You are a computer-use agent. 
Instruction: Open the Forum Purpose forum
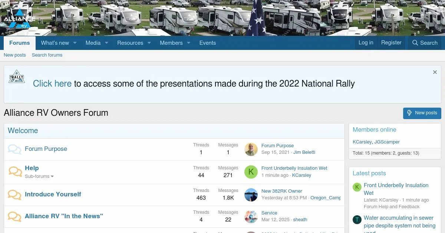46,149
